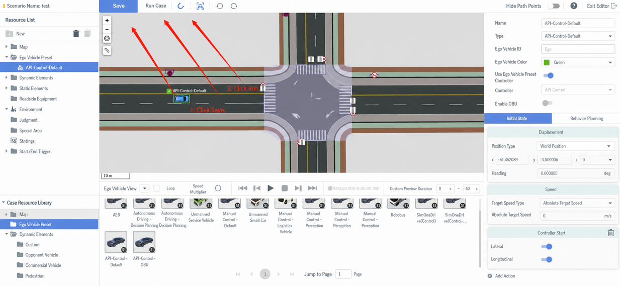Select API-Control-Default in the resource tree
Image resolution: width=620 pixels, height=286 pixels.
coord(49,67)
